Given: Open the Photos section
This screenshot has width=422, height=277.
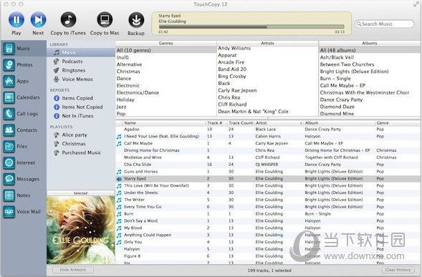Looking at the screenshot, I should [24, 65].
